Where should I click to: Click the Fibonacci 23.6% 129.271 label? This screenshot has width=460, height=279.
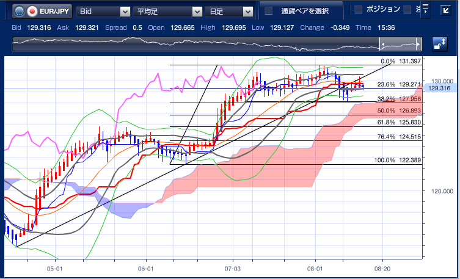click(399, 84)
